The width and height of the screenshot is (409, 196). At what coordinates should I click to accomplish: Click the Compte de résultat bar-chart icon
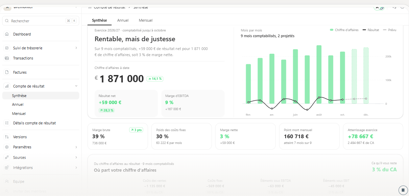click(7, 86)
